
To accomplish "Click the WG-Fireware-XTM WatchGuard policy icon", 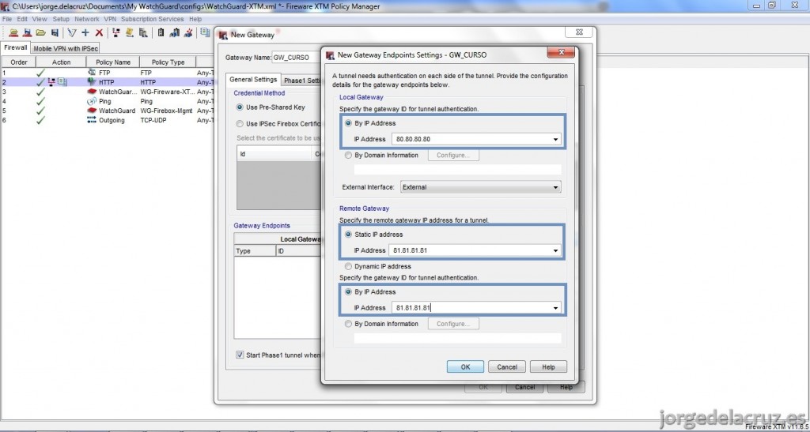I will [92, 92].
